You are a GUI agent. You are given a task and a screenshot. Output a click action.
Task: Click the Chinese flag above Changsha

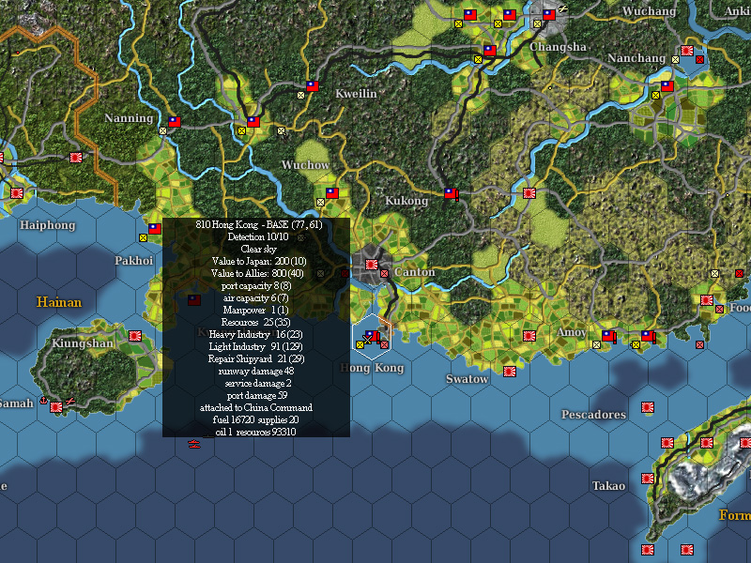click(x=549, y=14)
